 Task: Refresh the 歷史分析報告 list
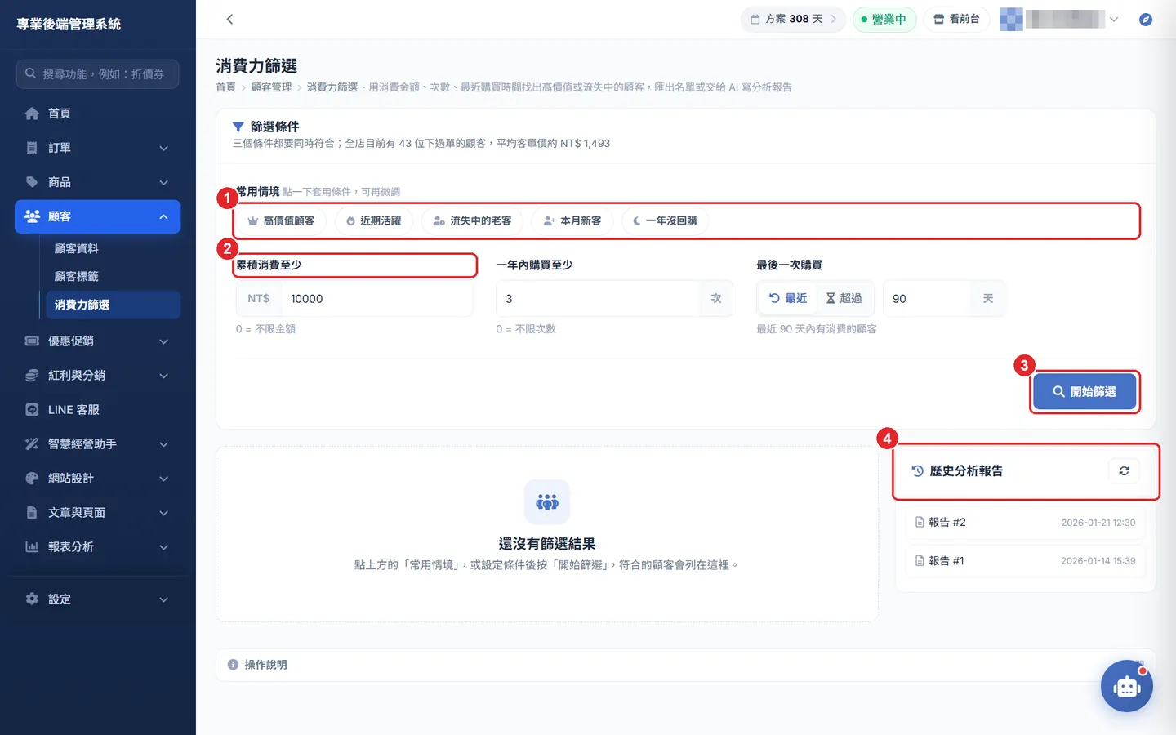pyautogui.click(x=1124, y=471)
